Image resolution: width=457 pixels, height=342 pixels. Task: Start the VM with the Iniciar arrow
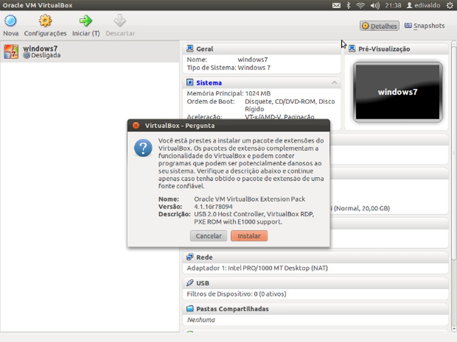click(x=85, y=21)
